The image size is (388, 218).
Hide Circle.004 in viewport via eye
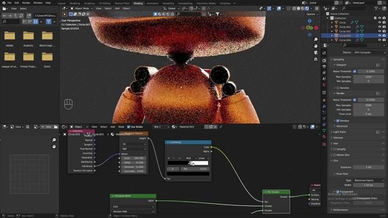(380, 40)
